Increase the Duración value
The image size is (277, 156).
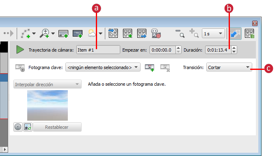234,48
